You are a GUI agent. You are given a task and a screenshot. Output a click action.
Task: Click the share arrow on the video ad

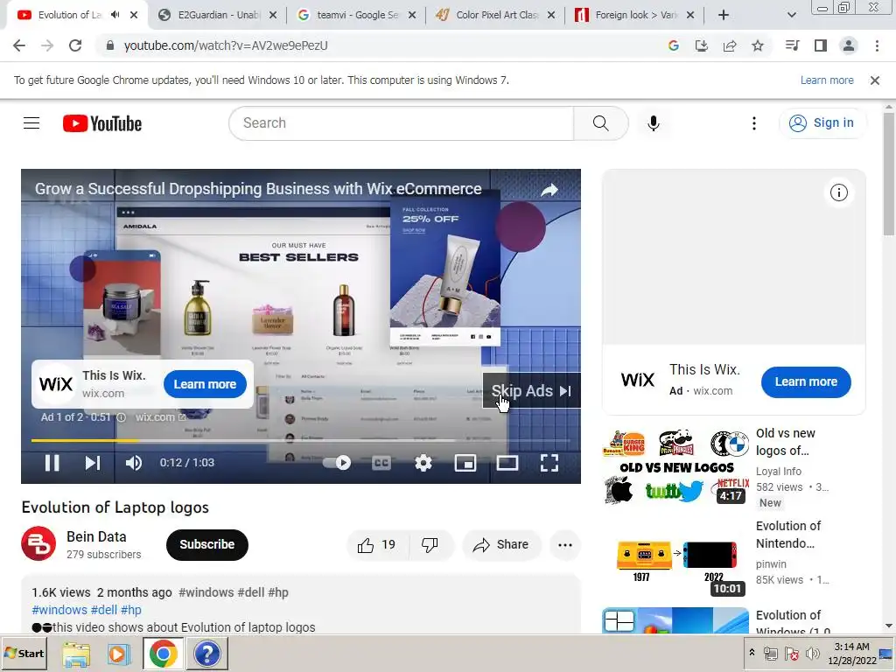[x=549, y=190]
